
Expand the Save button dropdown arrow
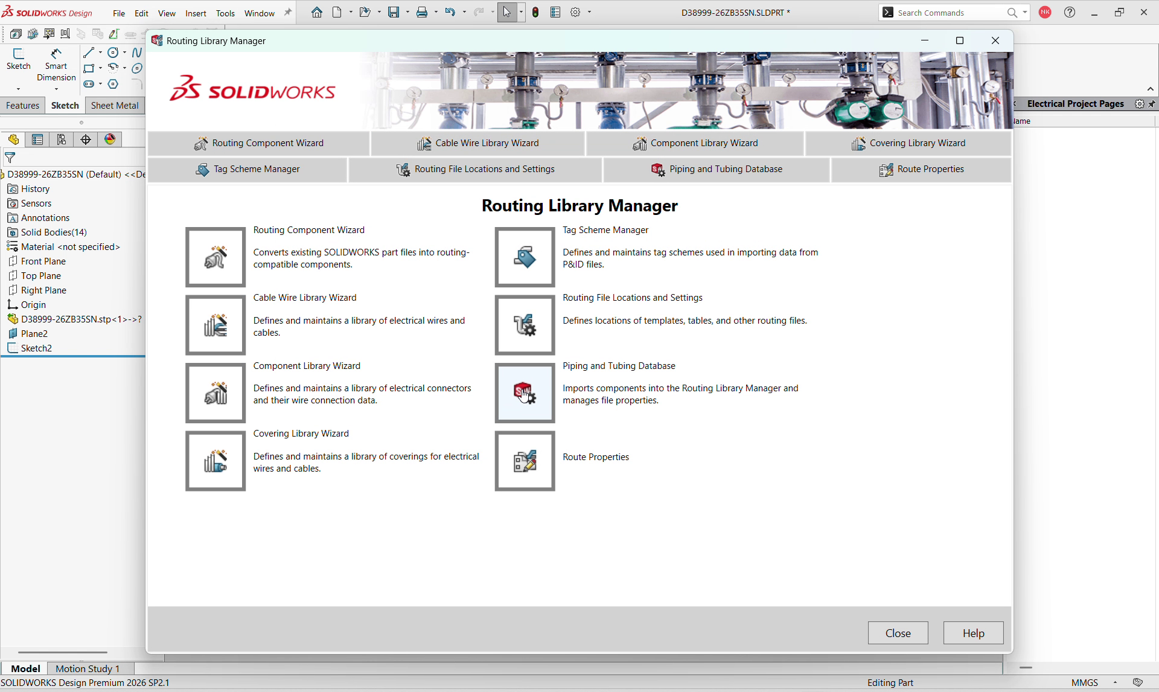[x=407, y=13]
